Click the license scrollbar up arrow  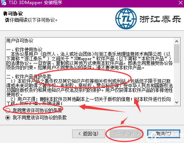(x=177, y=41)
